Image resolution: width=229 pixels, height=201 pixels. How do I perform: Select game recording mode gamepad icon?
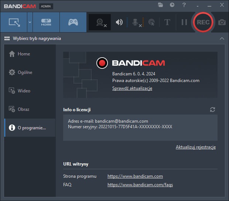click(x=73, y=22)
